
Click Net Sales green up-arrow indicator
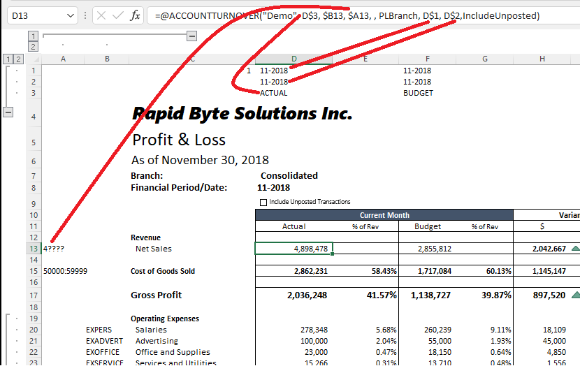tap(576, 249)
